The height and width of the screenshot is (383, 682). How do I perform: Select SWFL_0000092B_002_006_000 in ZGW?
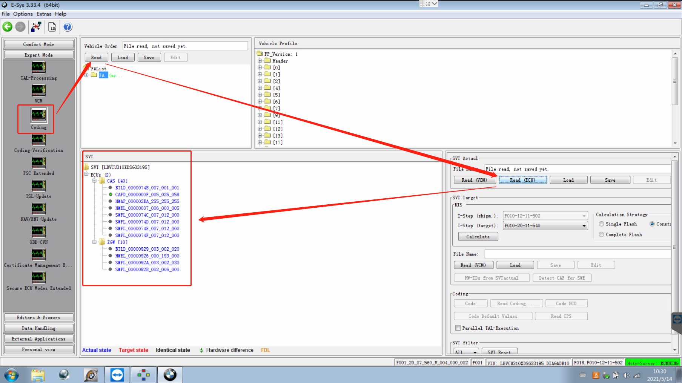click(147, 269)
